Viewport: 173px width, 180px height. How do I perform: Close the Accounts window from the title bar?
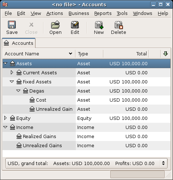pos(168,5)
